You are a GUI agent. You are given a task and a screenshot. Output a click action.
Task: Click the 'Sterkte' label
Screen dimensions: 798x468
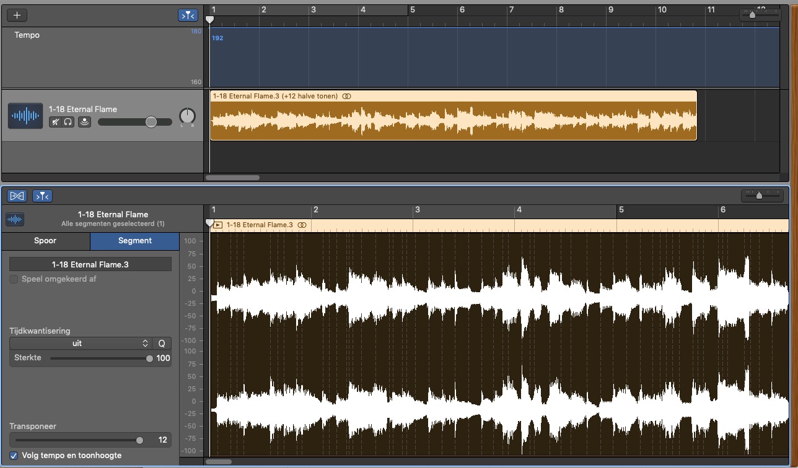click(x=28, y=358)
